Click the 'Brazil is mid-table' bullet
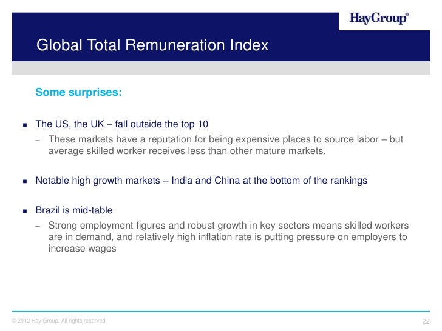Screen dimensions: 442x331 (x=74, y=210)
